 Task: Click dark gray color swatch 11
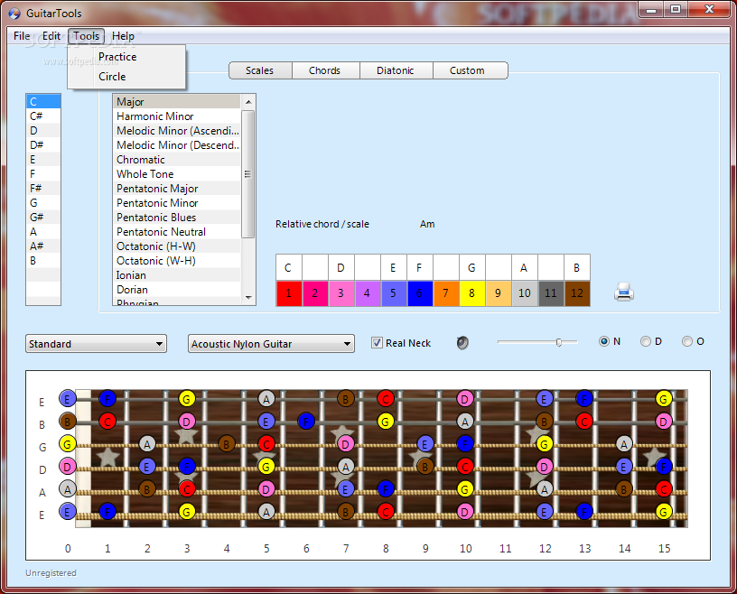tap(550, 293)
